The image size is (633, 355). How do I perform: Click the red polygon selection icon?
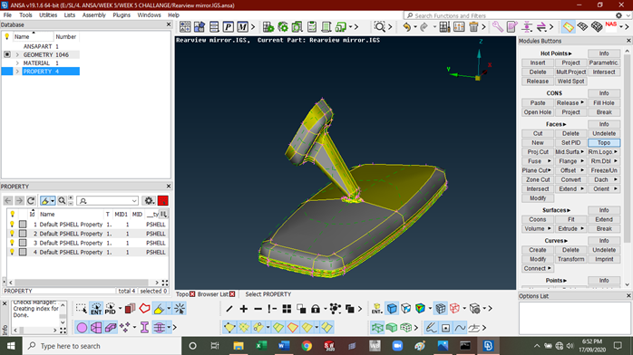(144, 309)
